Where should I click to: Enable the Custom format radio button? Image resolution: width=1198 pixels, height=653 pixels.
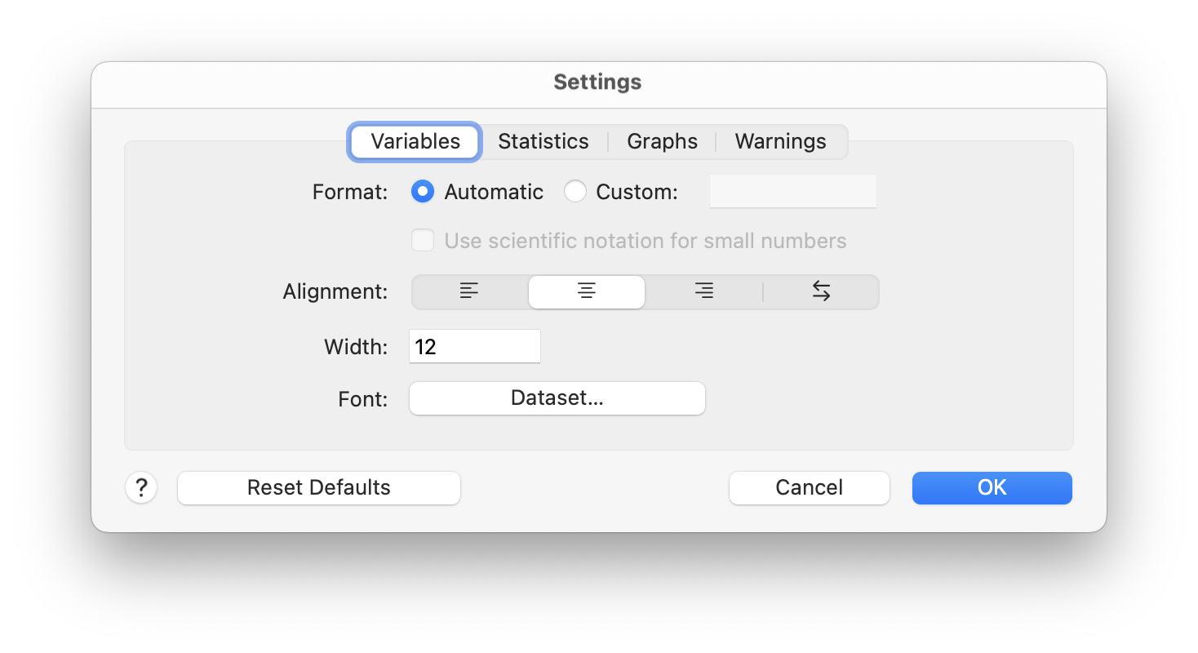(575, 192)
